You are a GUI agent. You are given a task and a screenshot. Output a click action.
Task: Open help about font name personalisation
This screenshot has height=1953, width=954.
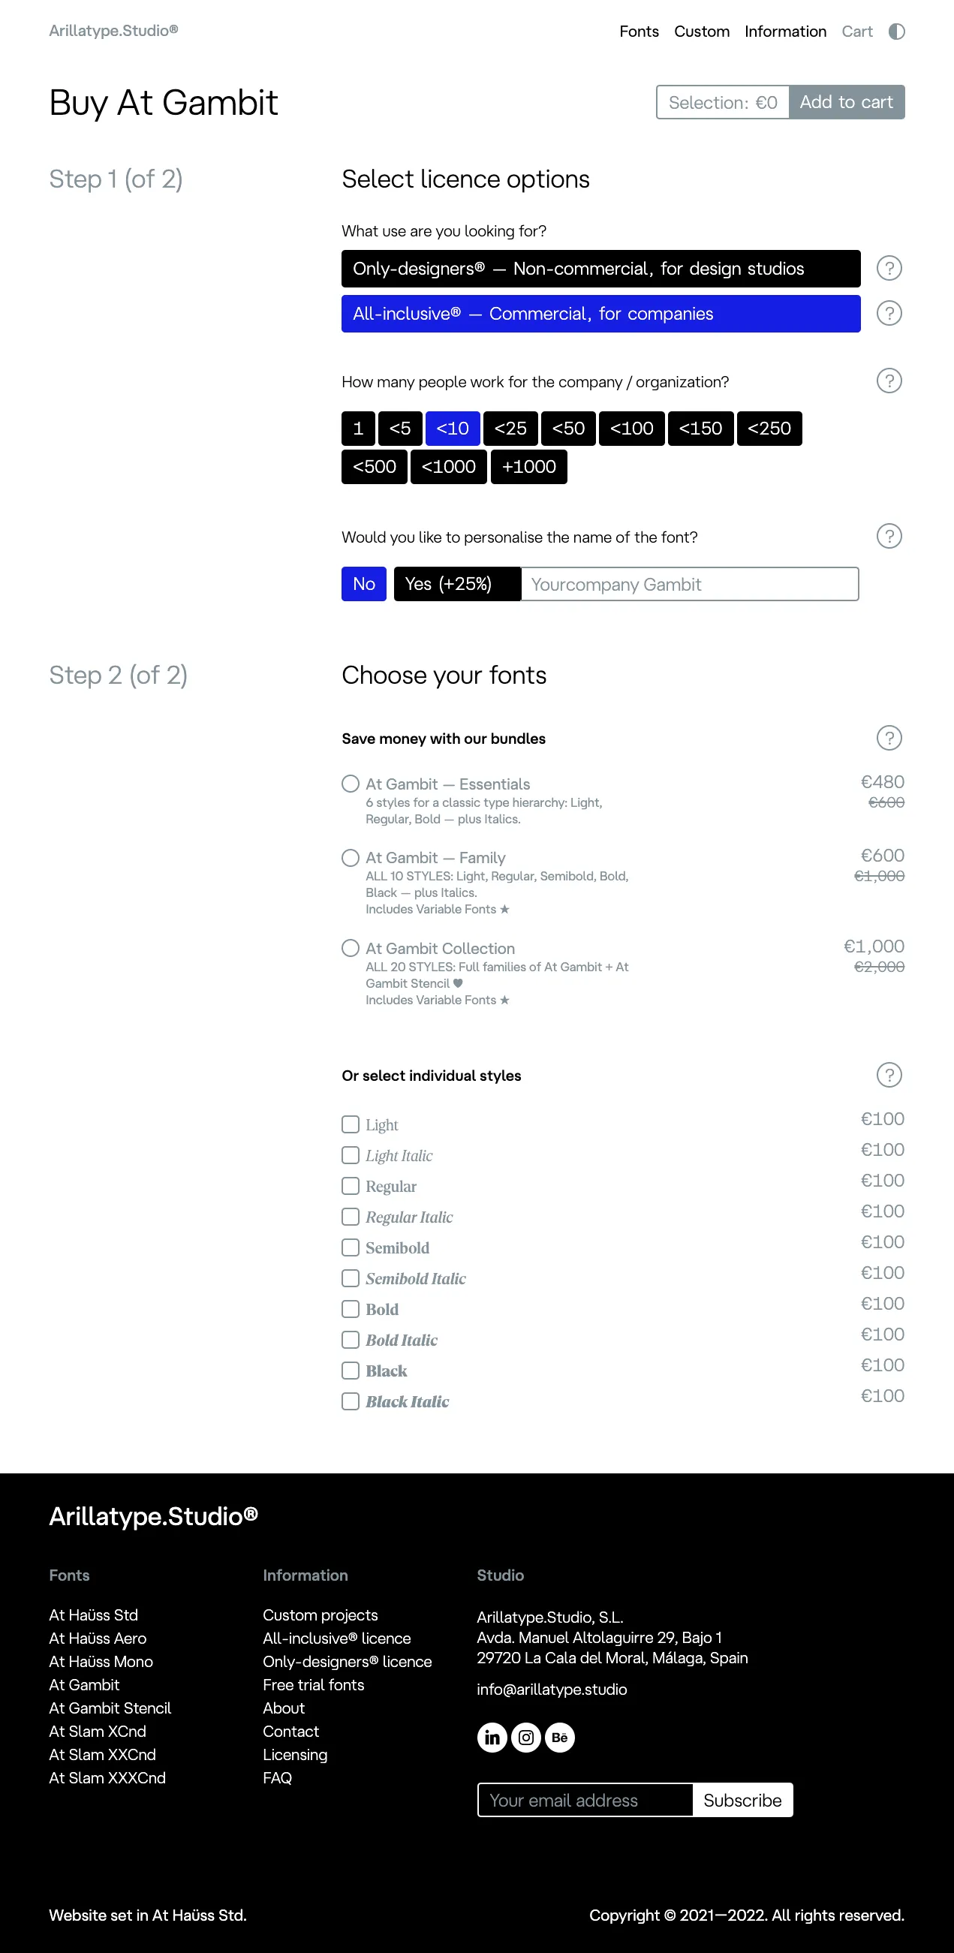[889, 537]
